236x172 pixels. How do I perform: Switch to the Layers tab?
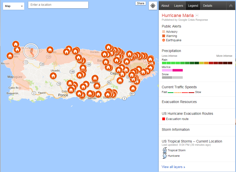pos(178,6)
